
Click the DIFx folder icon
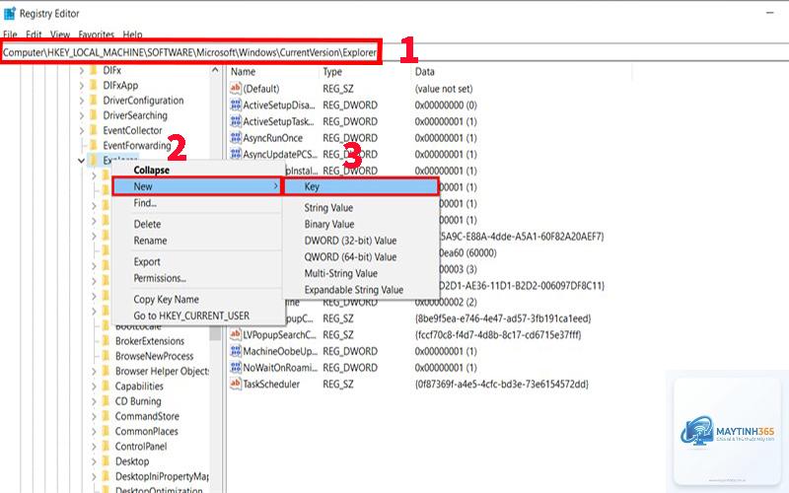(x=94, y=70)
